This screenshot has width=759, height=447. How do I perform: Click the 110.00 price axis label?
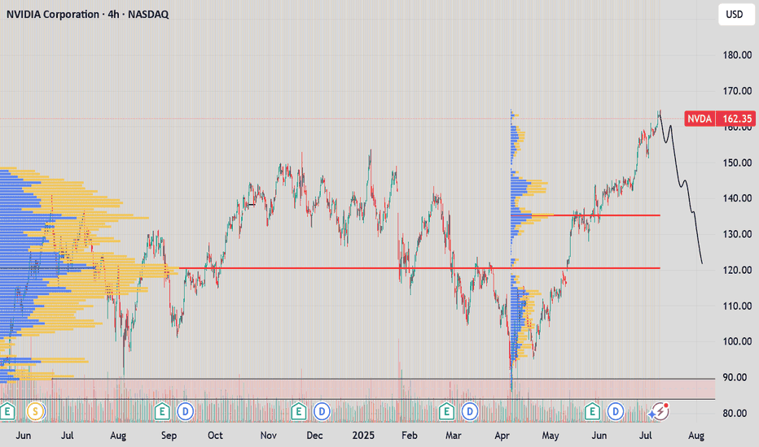737,306
